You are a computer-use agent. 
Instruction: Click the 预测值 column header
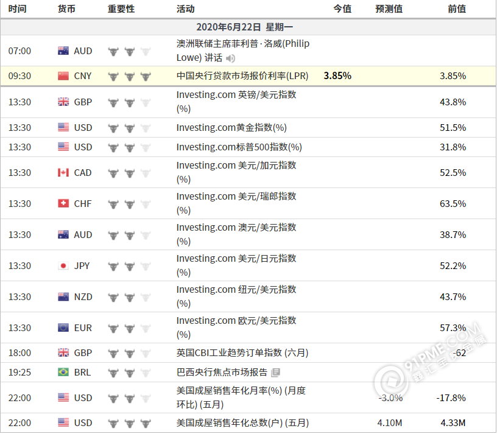(389, 9)
